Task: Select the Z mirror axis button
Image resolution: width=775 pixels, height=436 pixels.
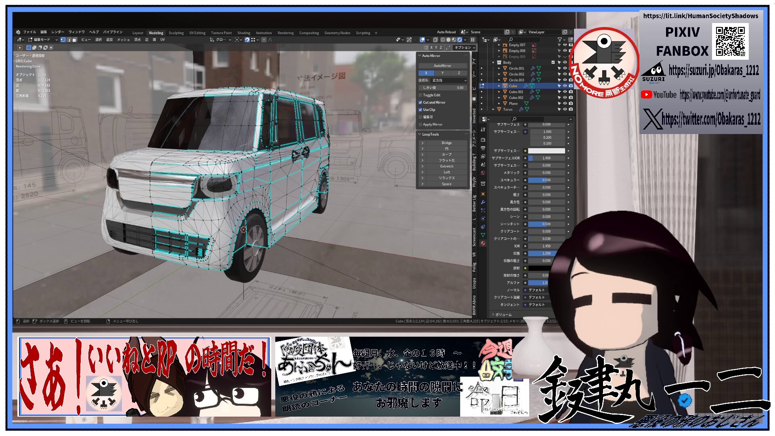Action: coord(459,73)
